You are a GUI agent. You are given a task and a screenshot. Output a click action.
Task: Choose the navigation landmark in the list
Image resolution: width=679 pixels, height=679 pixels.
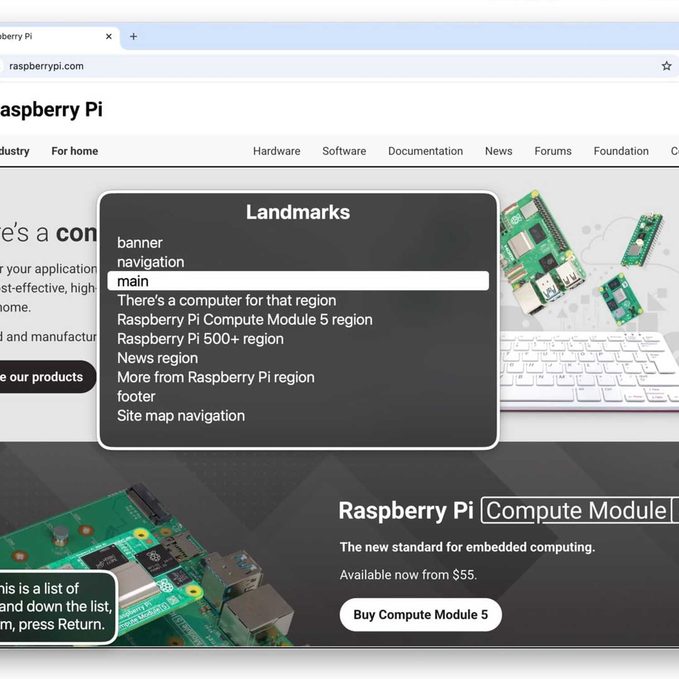[x=150, y=262]
